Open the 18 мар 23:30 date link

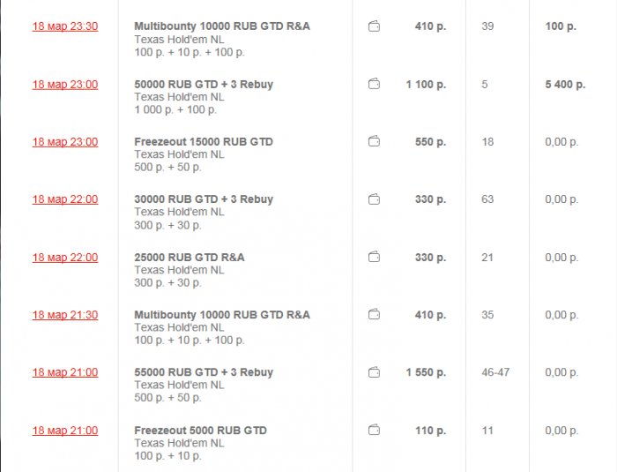(x=65, y=26)
